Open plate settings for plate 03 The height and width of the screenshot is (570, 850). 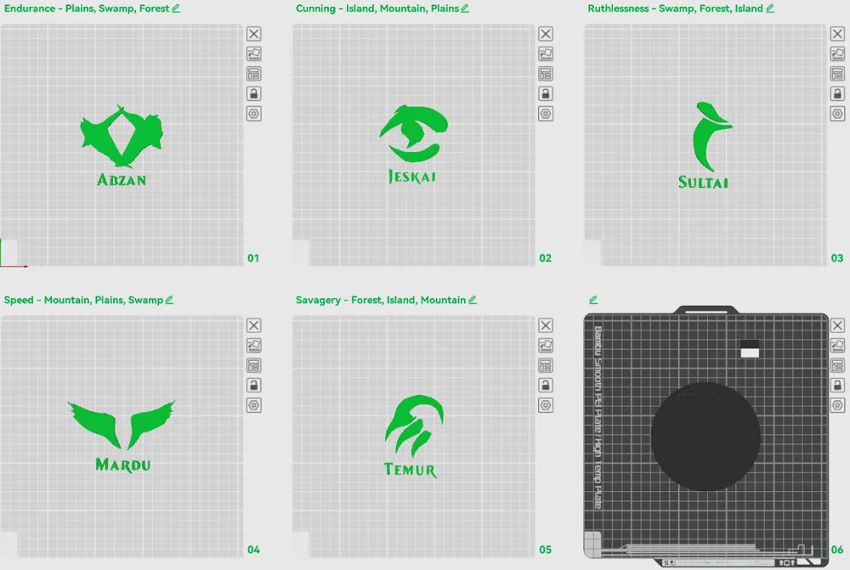(x=837, y=114)
